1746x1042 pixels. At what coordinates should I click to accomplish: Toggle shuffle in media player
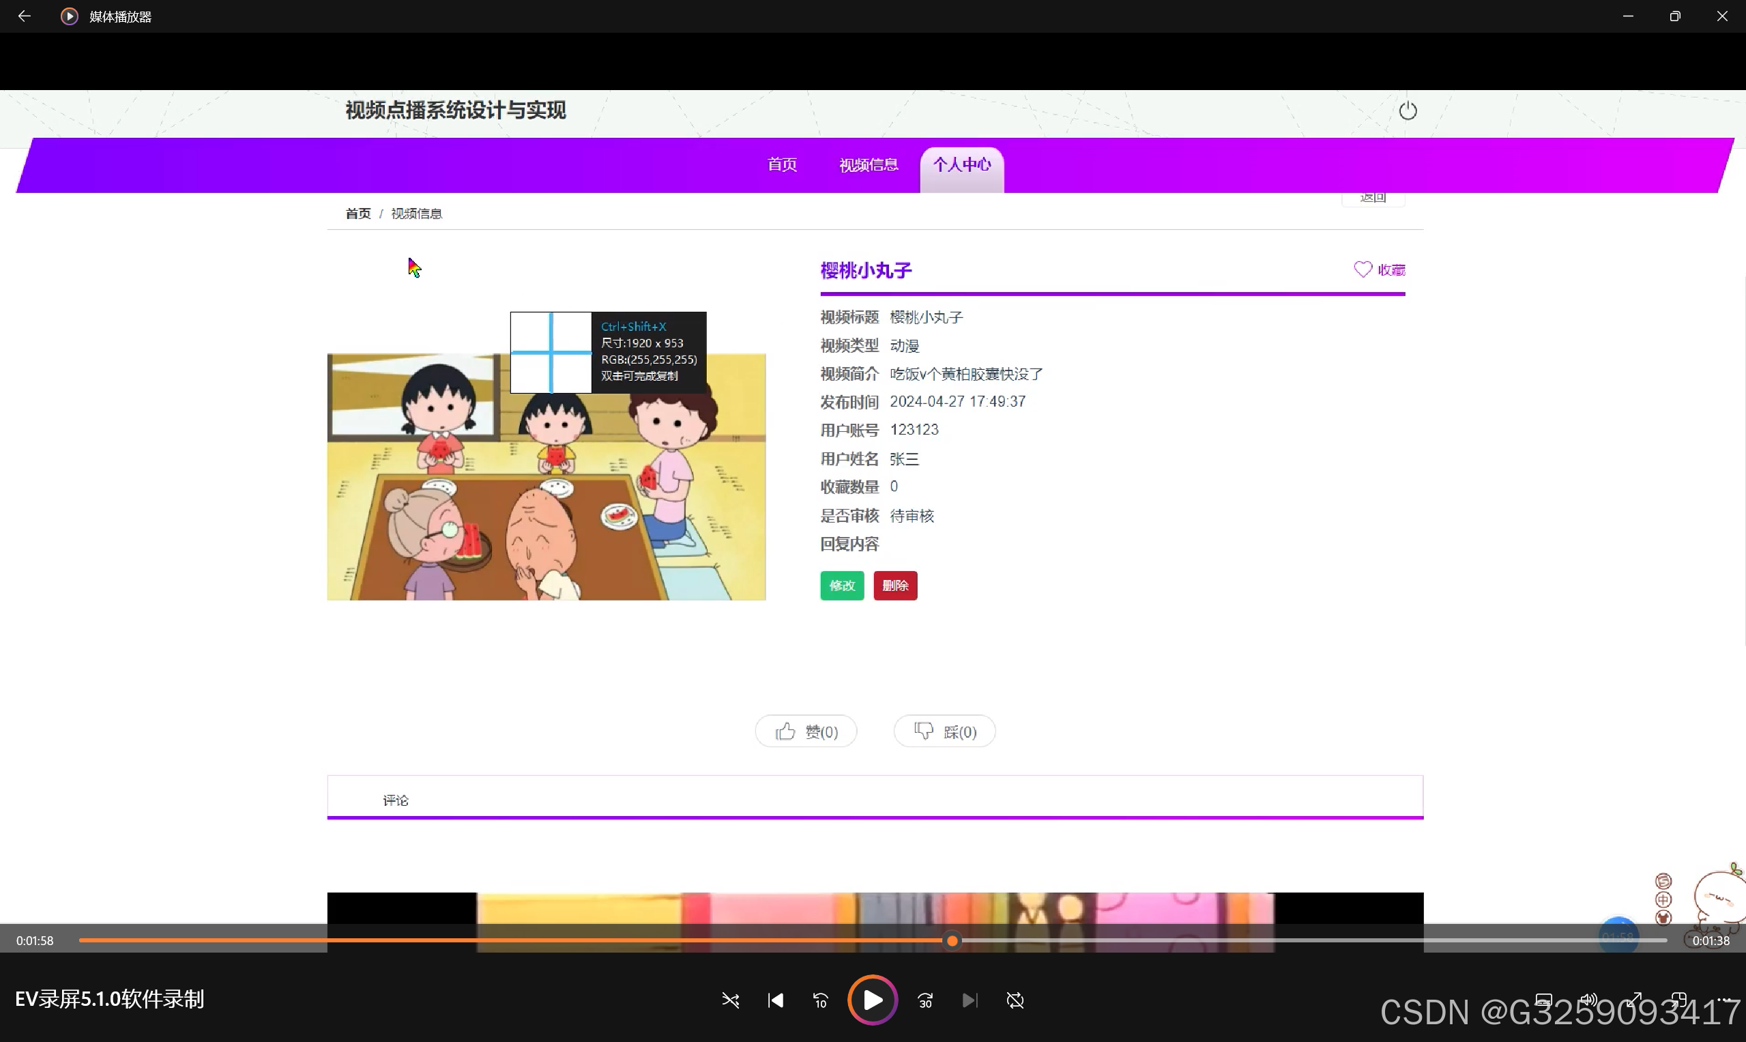(x=730, y=1000)
